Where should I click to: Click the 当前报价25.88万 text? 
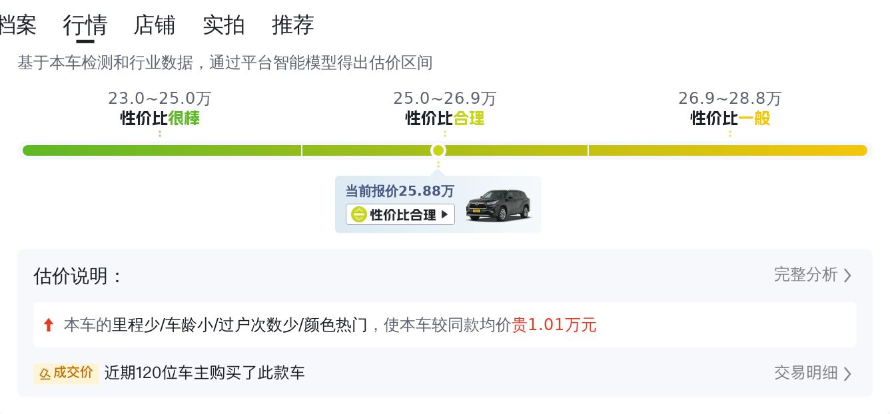(x=400, y=192)
